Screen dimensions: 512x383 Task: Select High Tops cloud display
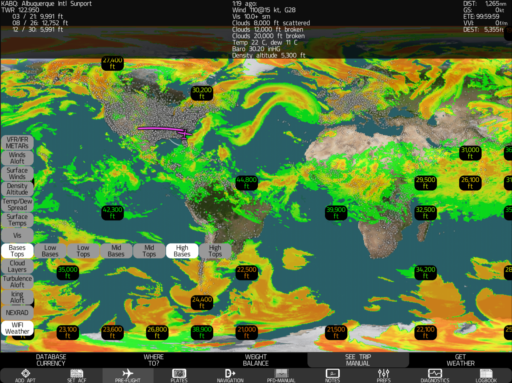(215, 251)
